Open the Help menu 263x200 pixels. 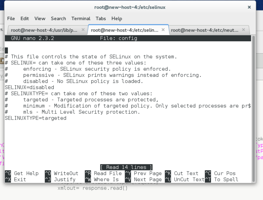[117, 19]
